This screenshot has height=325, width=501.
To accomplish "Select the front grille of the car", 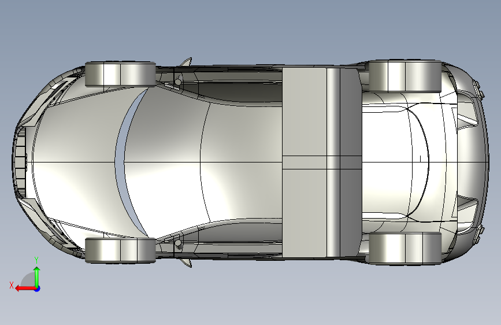I will point(20,161).
